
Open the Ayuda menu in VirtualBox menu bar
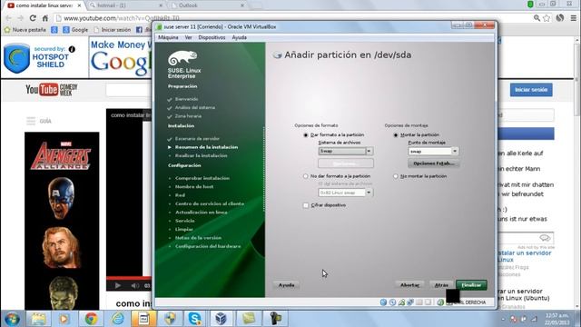[239, 37]
